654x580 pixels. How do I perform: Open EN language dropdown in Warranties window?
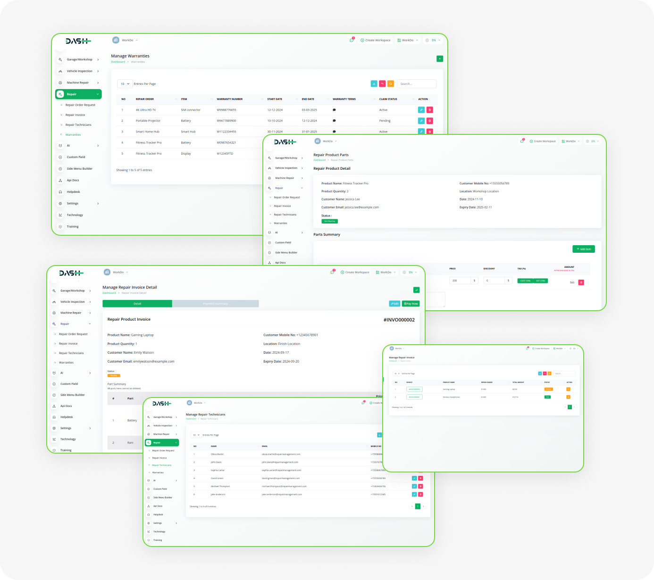(433, 40)
